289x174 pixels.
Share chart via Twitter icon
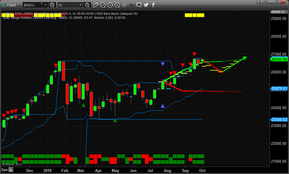tap(147, 5)
